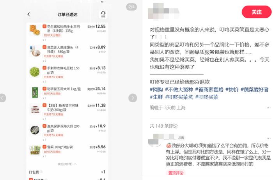Click the 关注 follow button
The height and width of the screenshot is (180, 273).
click(257, 12)
